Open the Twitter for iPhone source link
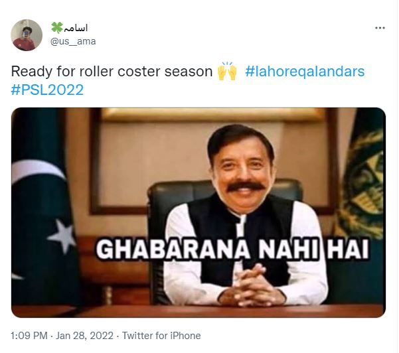 161,336
